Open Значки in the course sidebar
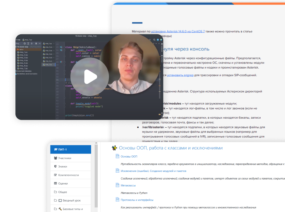 71,167
